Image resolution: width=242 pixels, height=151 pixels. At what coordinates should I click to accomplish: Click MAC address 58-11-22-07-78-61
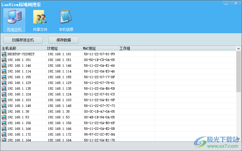99,83
